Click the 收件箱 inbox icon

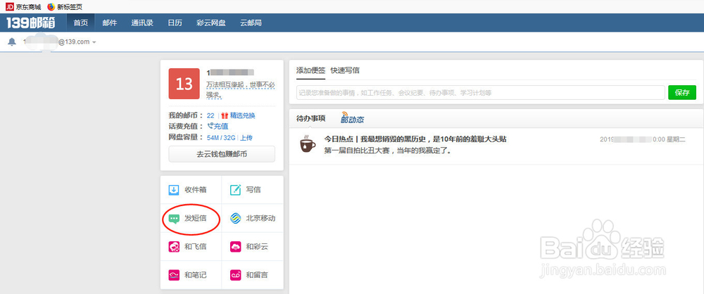tap(174, 190)
